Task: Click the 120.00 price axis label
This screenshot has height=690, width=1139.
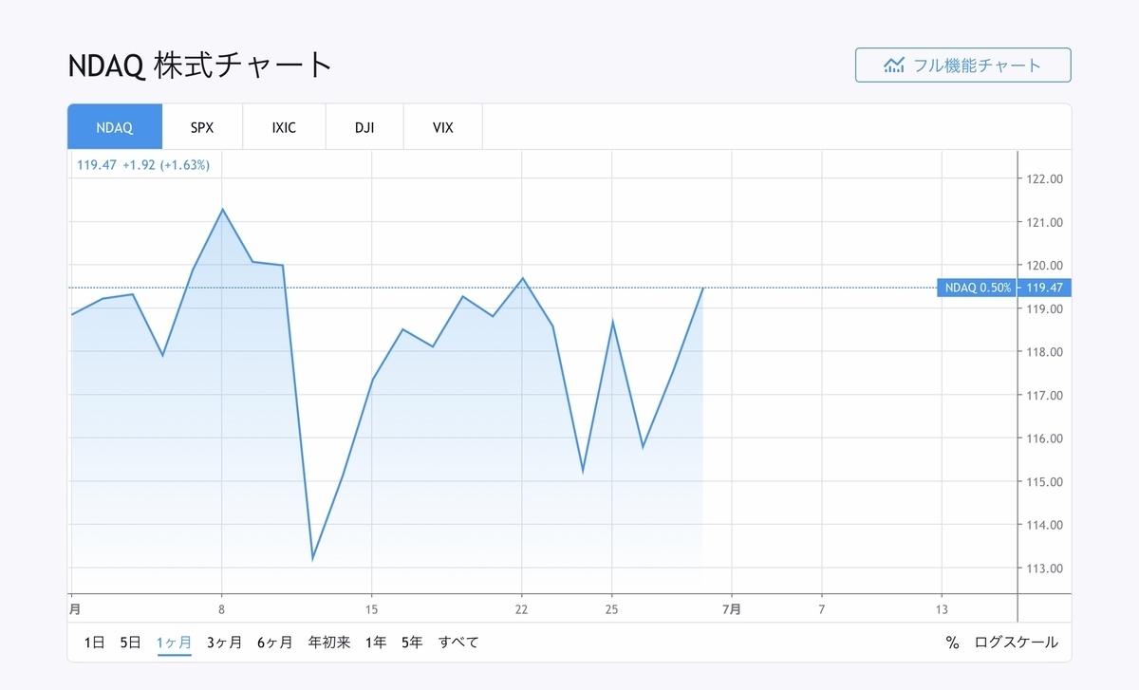Action: (x=1044, y=265)
